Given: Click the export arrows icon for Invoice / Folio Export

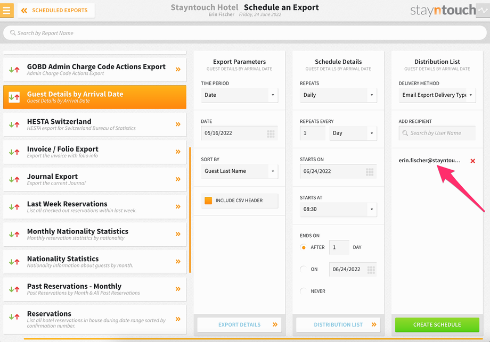Looking at the screenshot, I should [14, 152].
